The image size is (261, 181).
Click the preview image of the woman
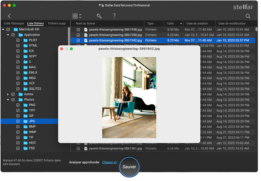point(129,98)
